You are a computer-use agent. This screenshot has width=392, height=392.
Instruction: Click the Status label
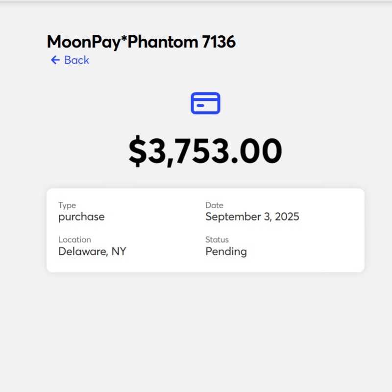(x=217, y=240)
